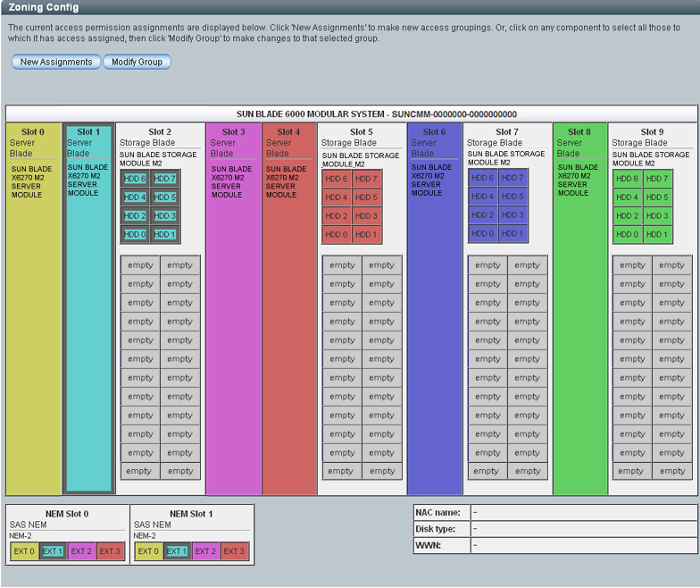Select the Slot 0 server blade

(34, 308)
